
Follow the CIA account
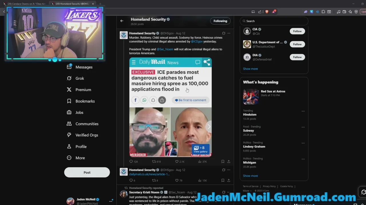click(x=297, y=31)
